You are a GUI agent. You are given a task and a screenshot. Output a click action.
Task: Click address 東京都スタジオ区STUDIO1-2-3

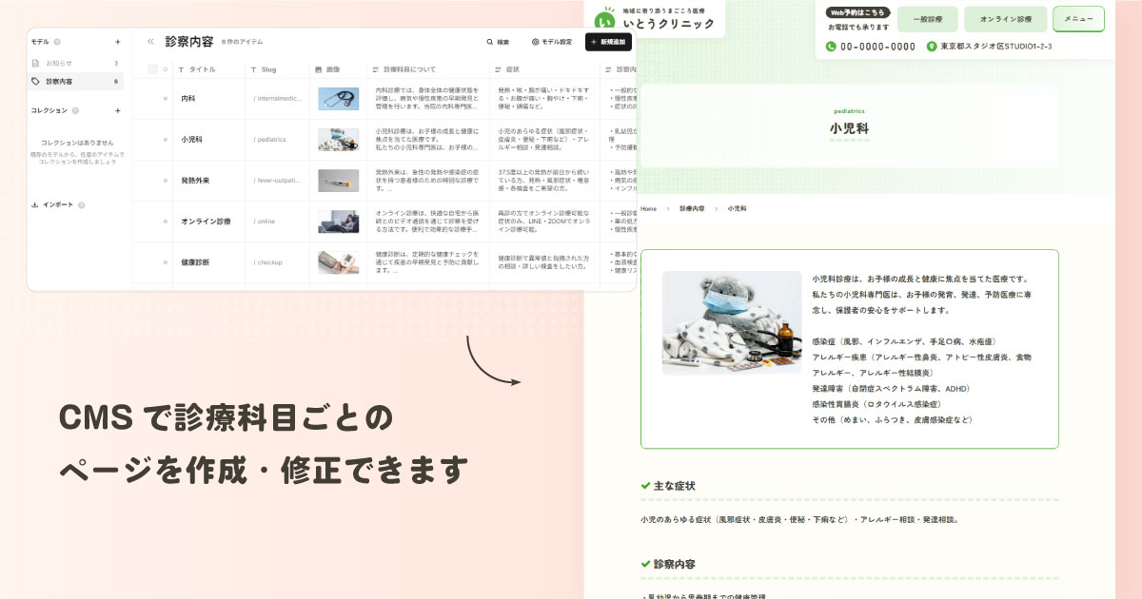click(995, 47)
